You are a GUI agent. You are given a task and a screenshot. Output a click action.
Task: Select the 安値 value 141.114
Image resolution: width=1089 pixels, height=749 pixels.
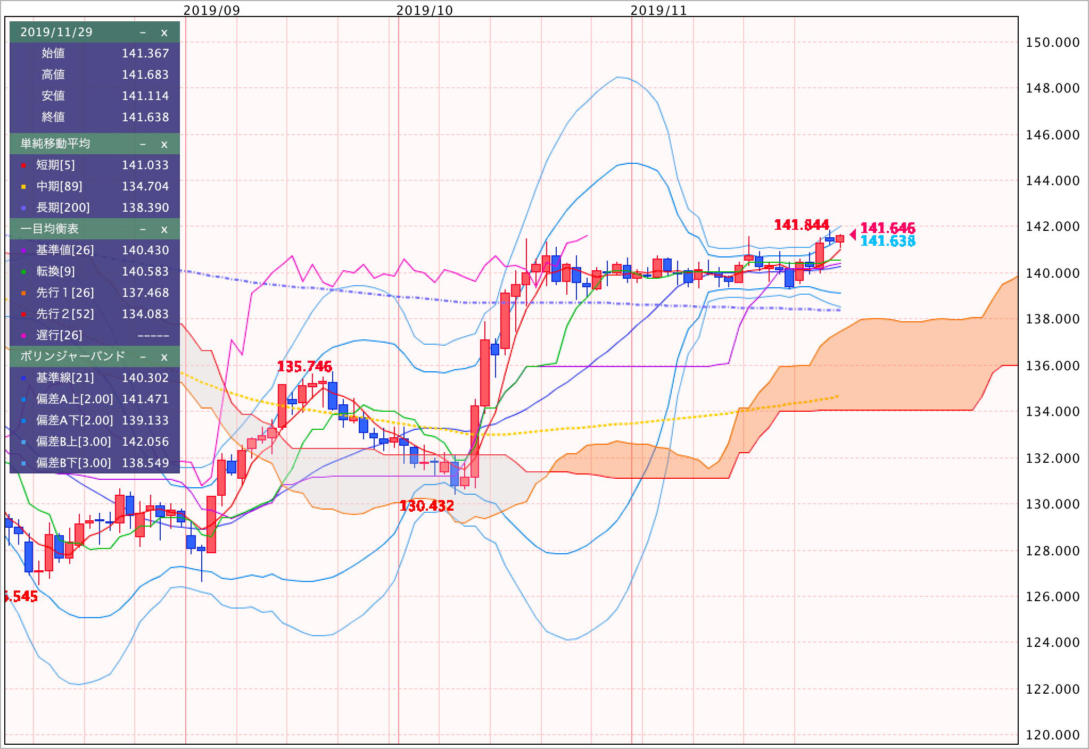[x=145, y=96]
